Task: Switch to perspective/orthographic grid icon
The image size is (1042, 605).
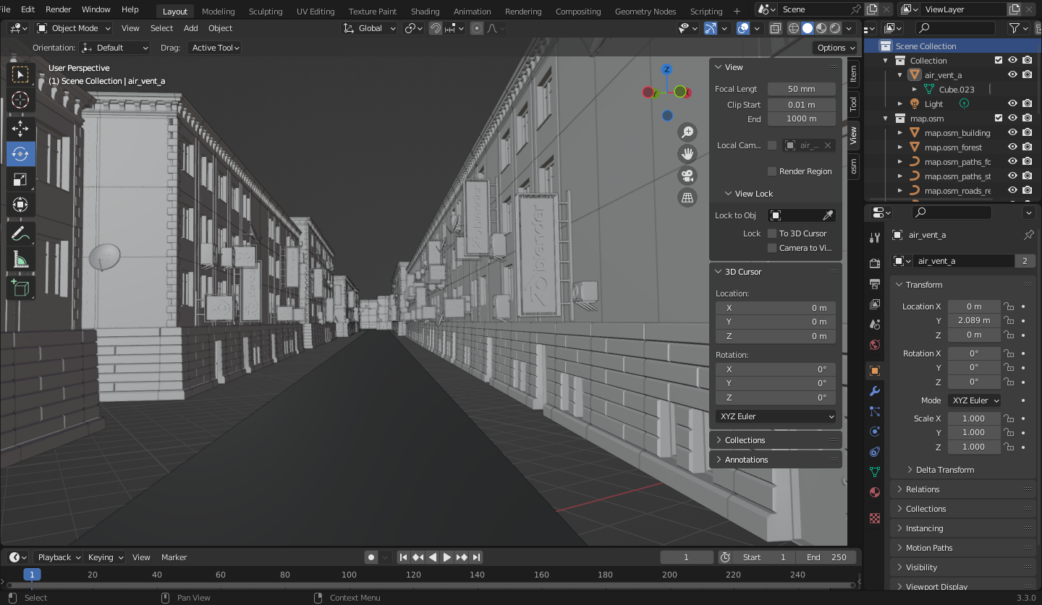Action: coord(687,197)
